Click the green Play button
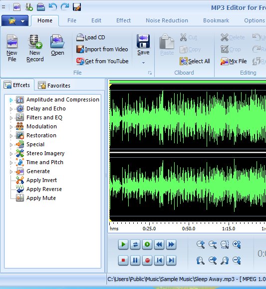Viewport: 266px width, 289px height. [123, 244]
